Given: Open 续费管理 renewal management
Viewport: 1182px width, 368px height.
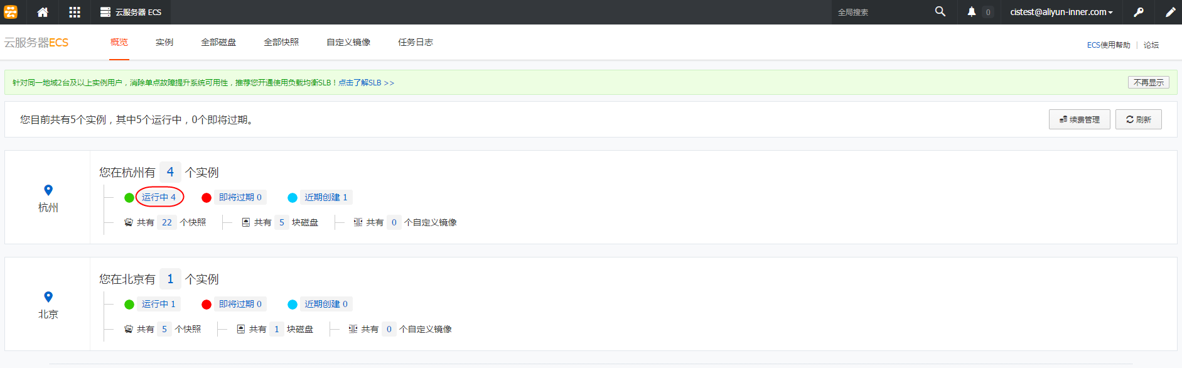Looking at the screenshot, I should 1079,119.
